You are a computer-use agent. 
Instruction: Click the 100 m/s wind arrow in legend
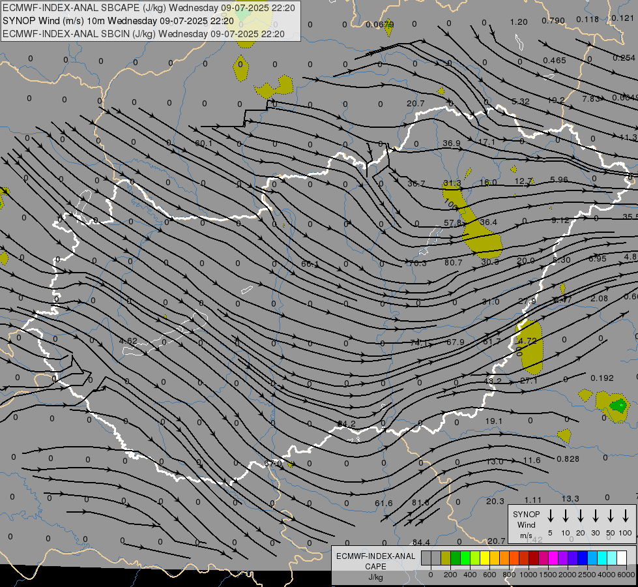pos(626,516)
